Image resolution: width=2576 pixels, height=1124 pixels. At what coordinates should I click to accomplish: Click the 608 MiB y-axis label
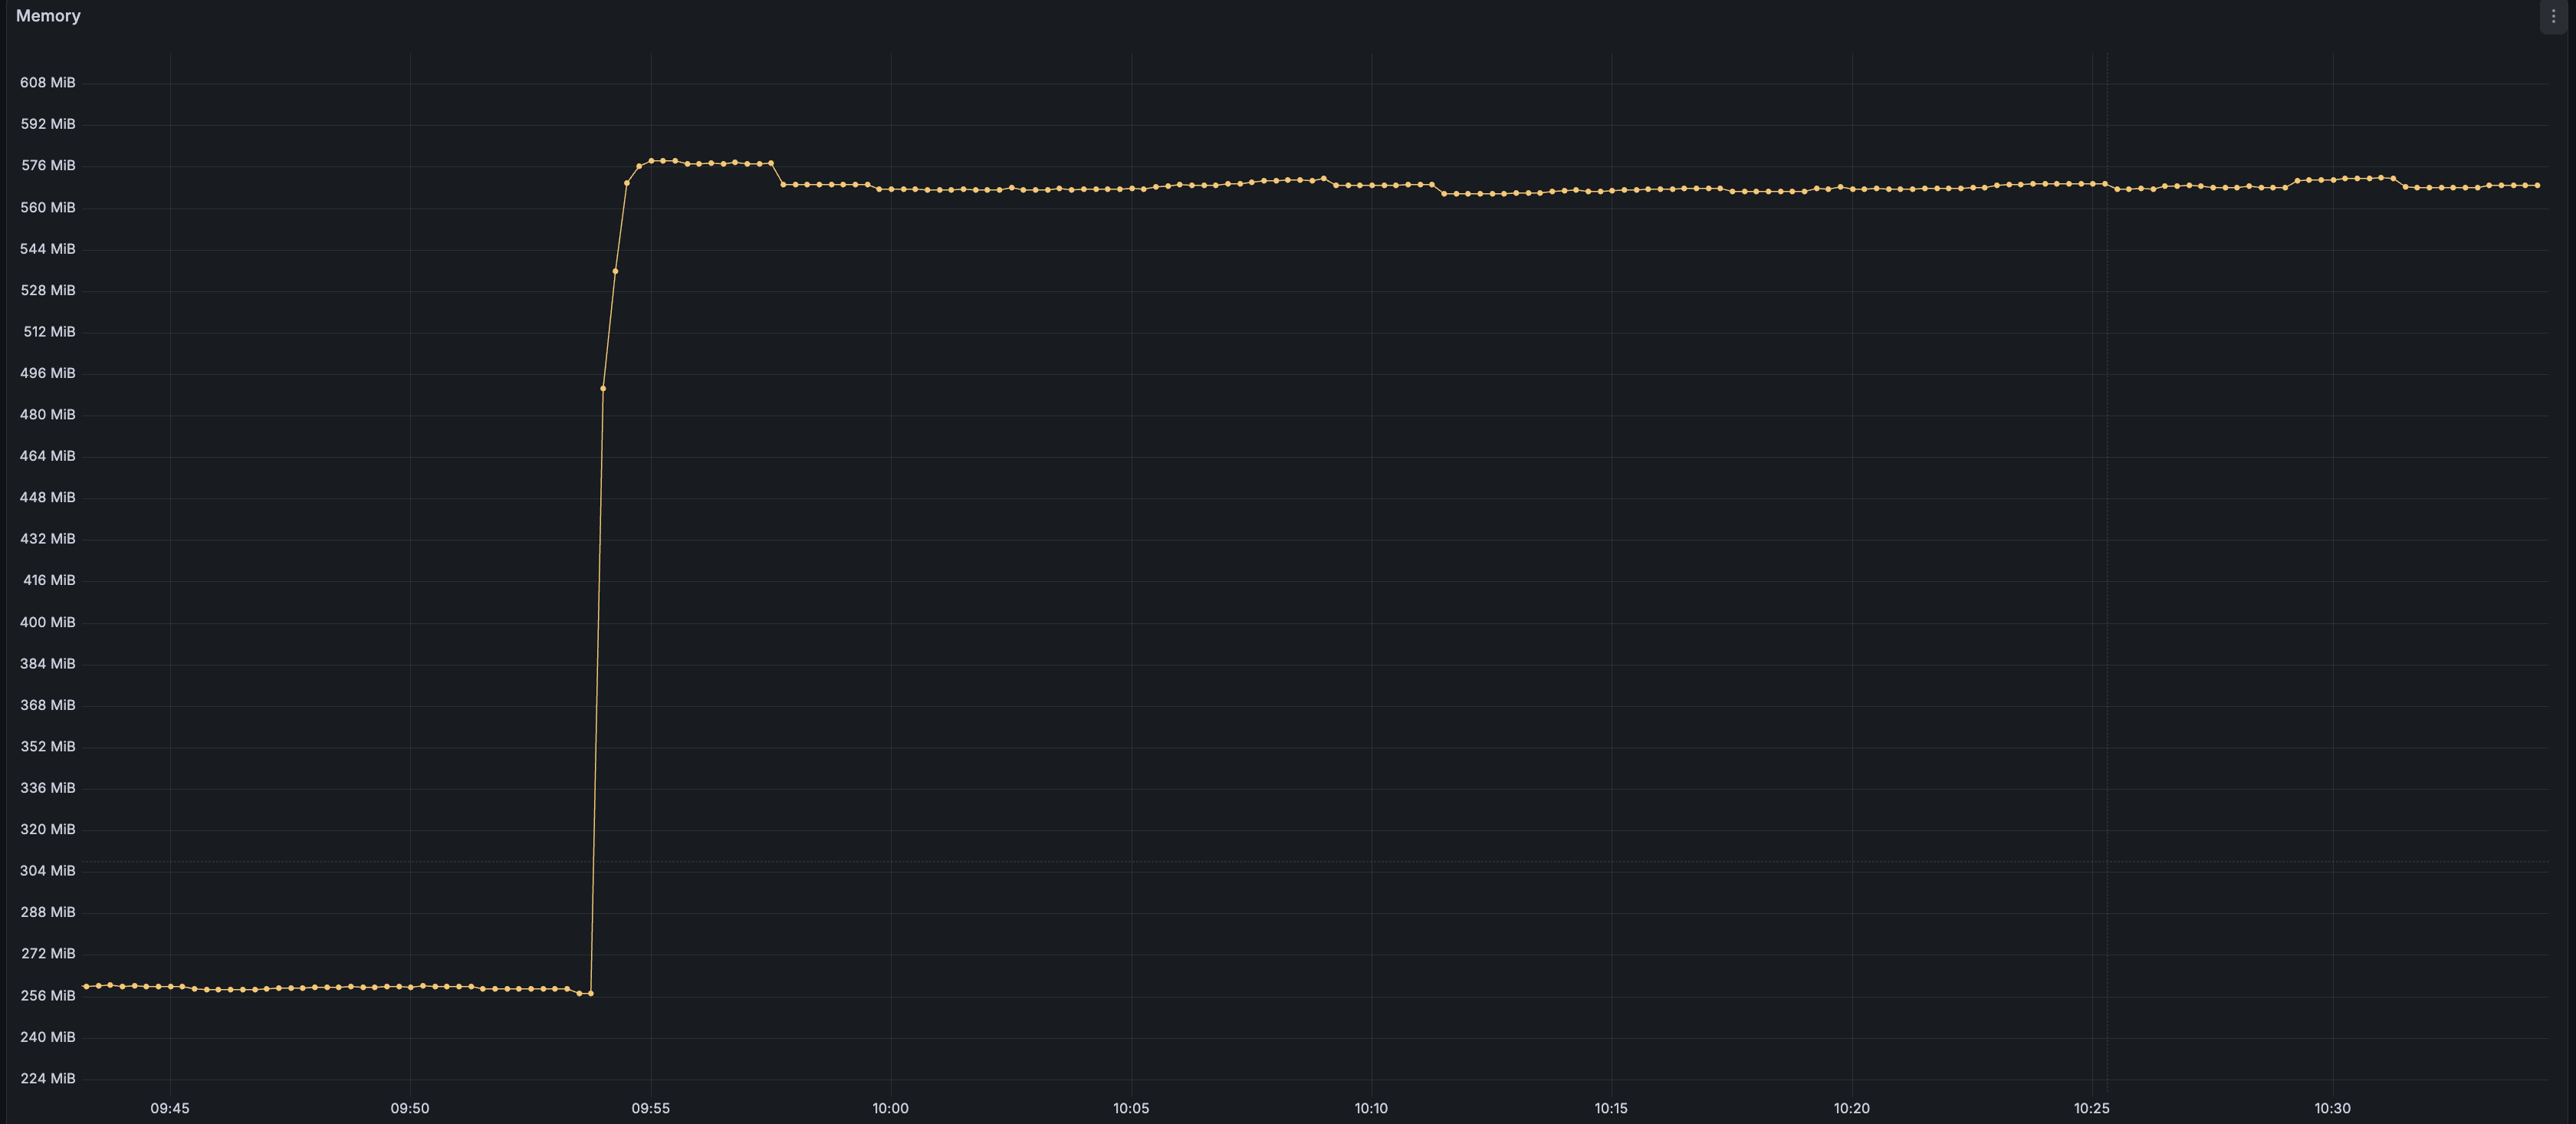coord(47,83)
